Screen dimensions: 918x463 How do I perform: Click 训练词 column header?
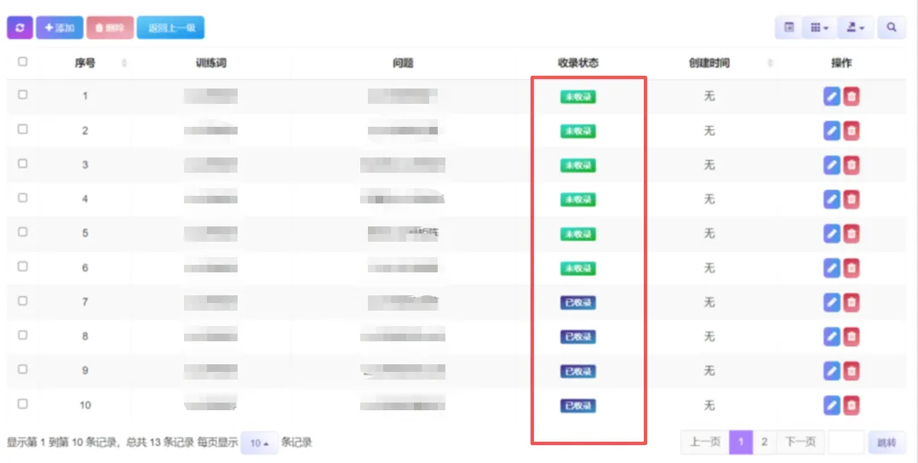tap(211, 63)
